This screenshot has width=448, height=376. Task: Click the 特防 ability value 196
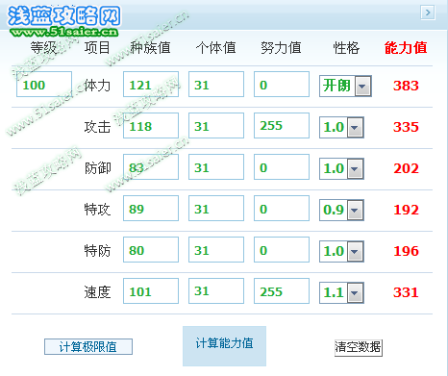pos(406,251)
